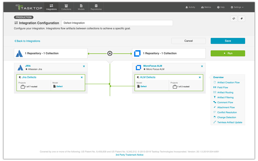Open the Models tab

(x=81, y=7)
